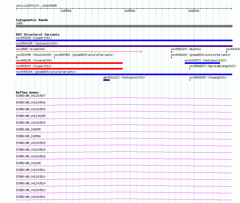This screenshot has width=240, height=203.
Task: Click the nsv4060626 gnomAD red marker
Action: [x=172, y=57]
